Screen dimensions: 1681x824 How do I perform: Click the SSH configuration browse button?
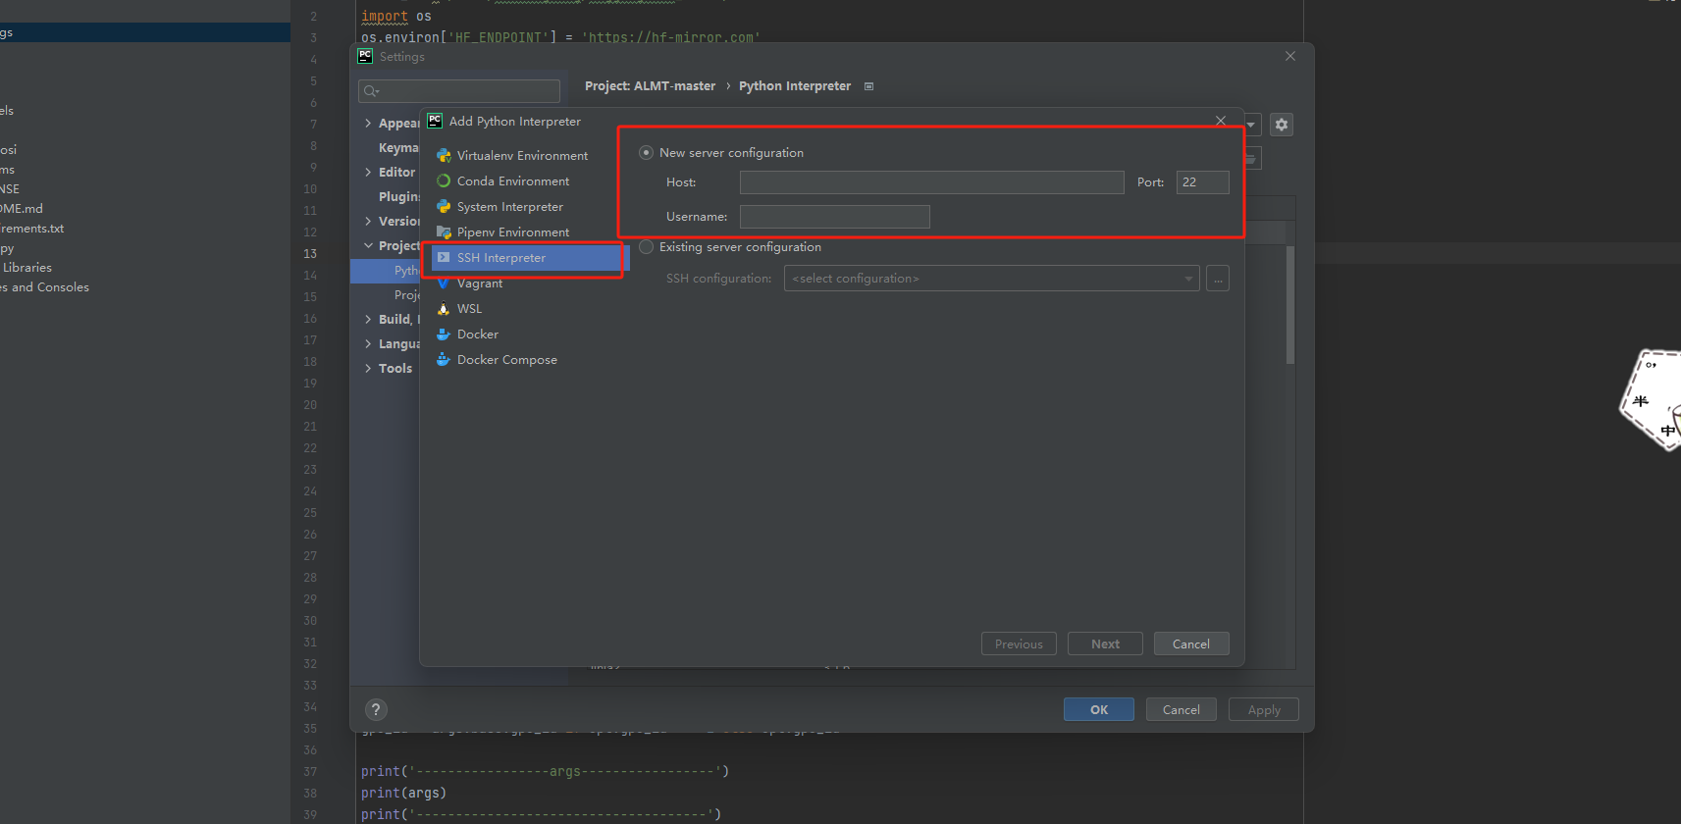[x=1218, y=279]
